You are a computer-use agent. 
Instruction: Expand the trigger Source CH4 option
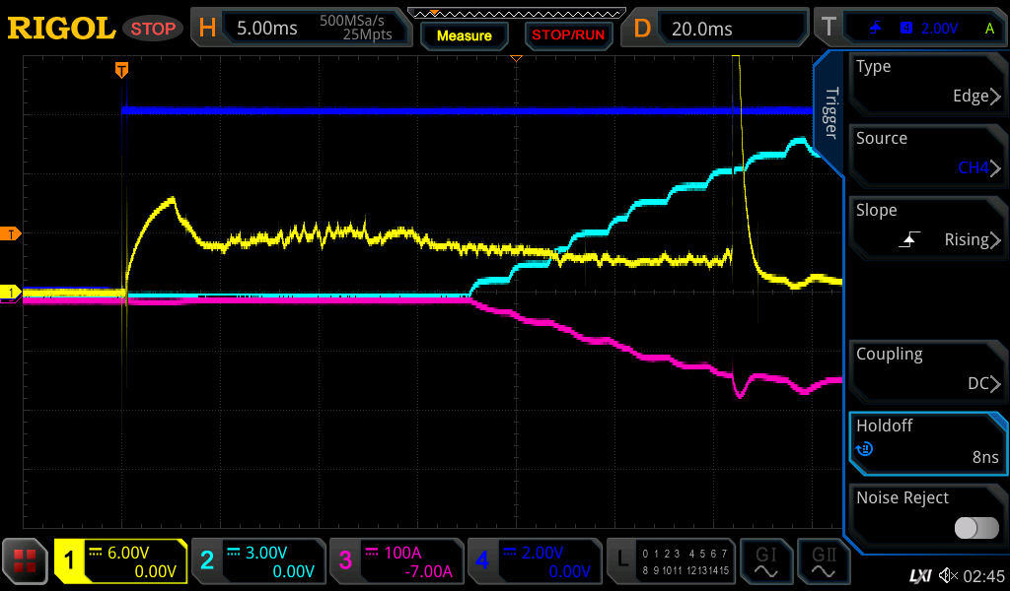pos(927,155)
